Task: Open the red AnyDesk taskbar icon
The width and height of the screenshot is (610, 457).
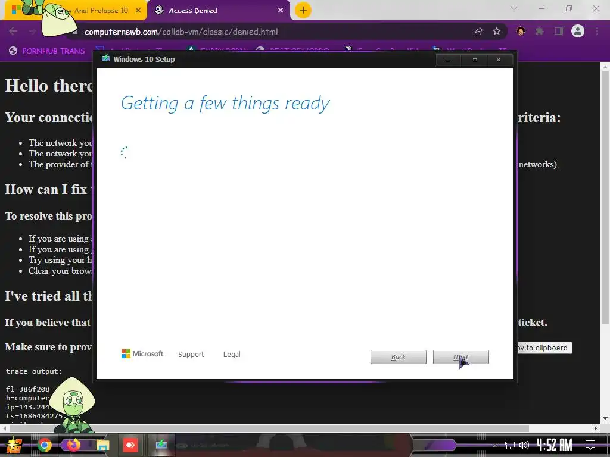Action: [130, 445]
